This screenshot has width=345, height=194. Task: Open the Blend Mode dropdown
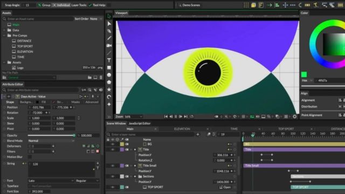(x=51, y=141)
